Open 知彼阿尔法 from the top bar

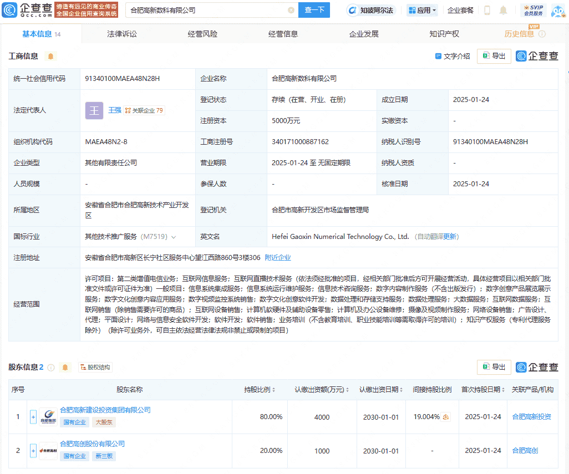click(x=370, y=10)
